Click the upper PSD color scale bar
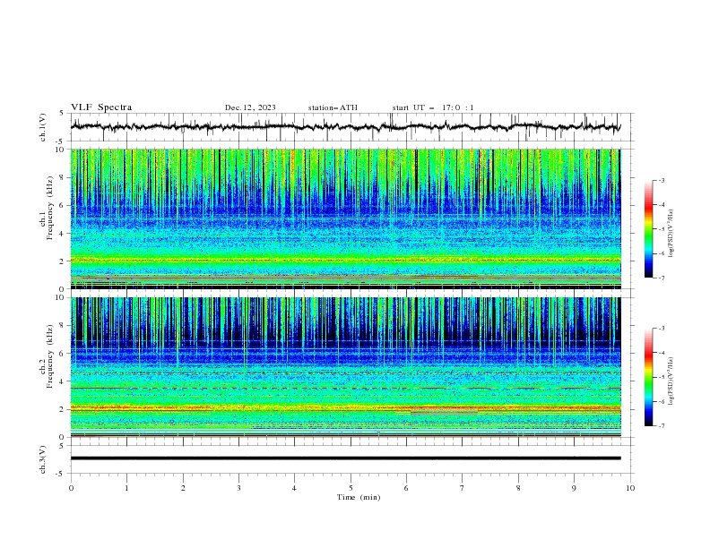The width and height of the screenshot is (710, 548). [x=649, y=229]
